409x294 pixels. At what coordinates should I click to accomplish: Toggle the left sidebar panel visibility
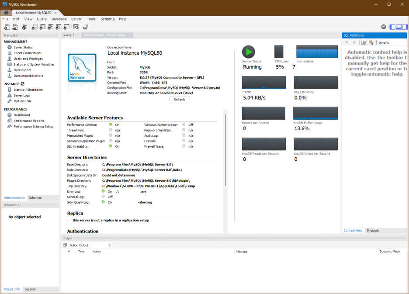click(x=392, y=27)
